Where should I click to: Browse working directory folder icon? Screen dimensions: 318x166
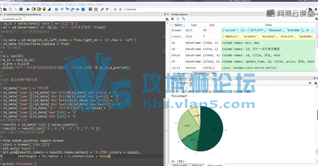311,9
